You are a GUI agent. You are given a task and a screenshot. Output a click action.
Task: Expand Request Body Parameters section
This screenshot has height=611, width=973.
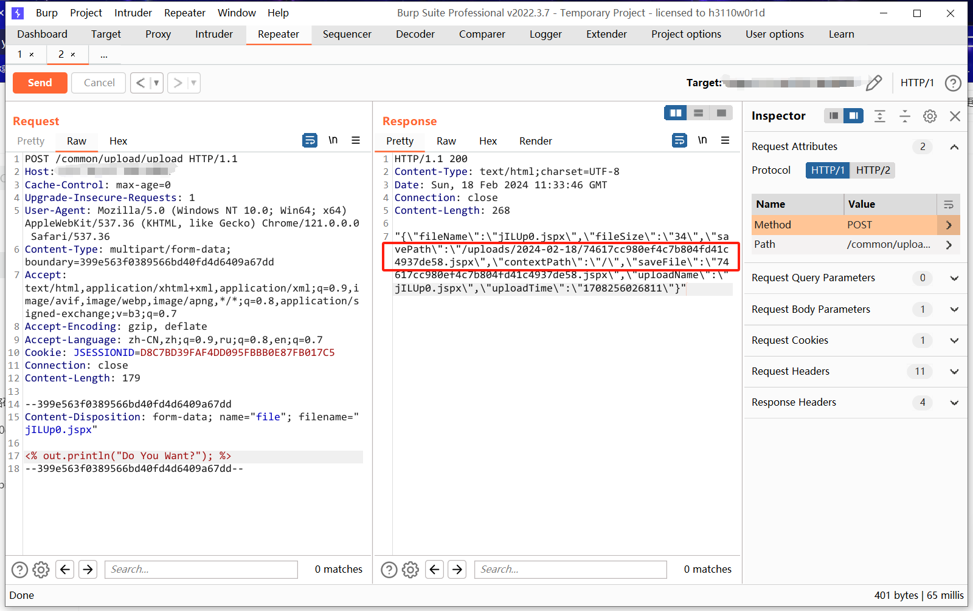tap(954, 310)
